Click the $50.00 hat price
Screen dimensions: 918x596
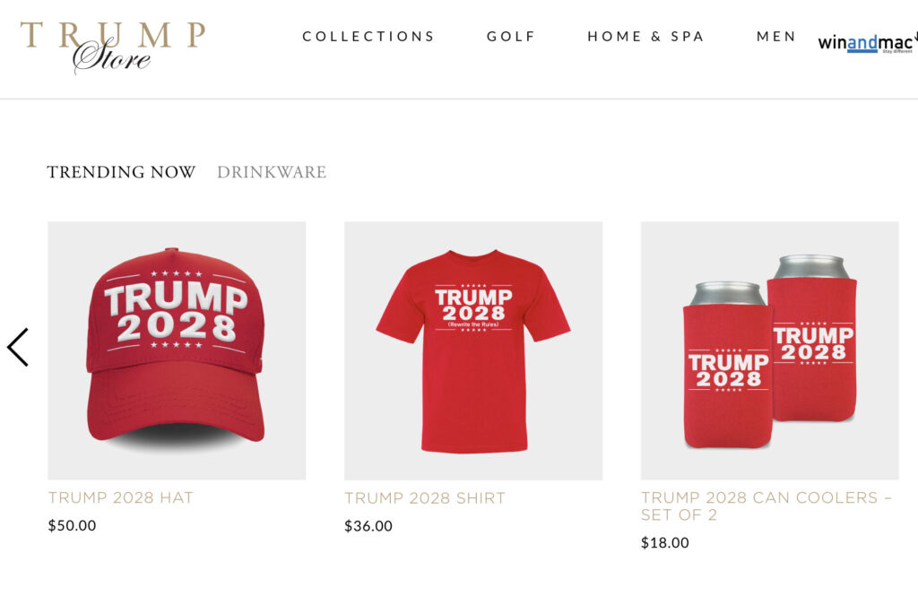pos(72,525)
